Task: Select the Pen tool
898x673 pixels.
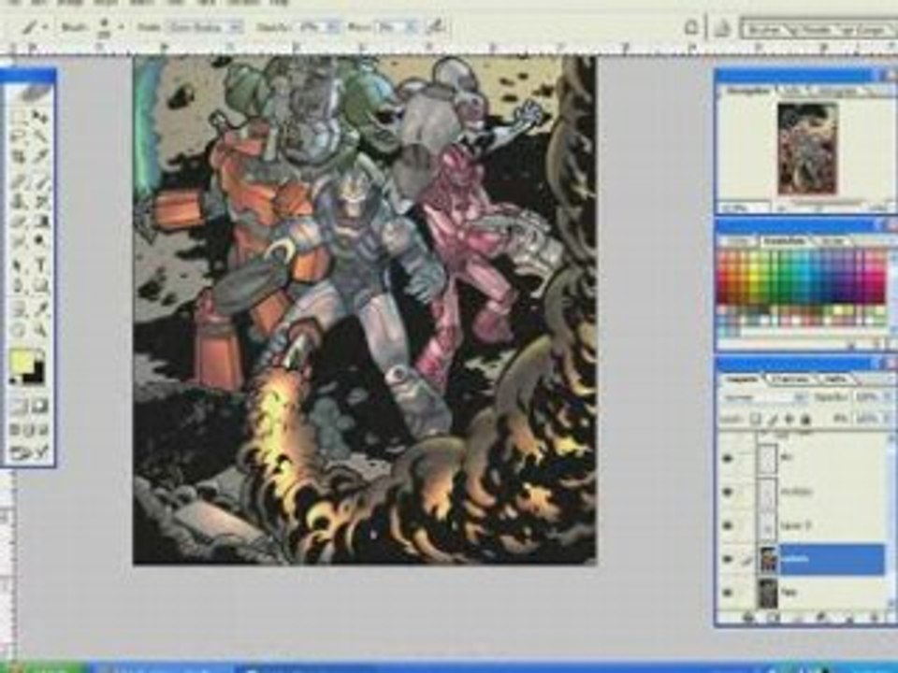Action: point(19,286)
